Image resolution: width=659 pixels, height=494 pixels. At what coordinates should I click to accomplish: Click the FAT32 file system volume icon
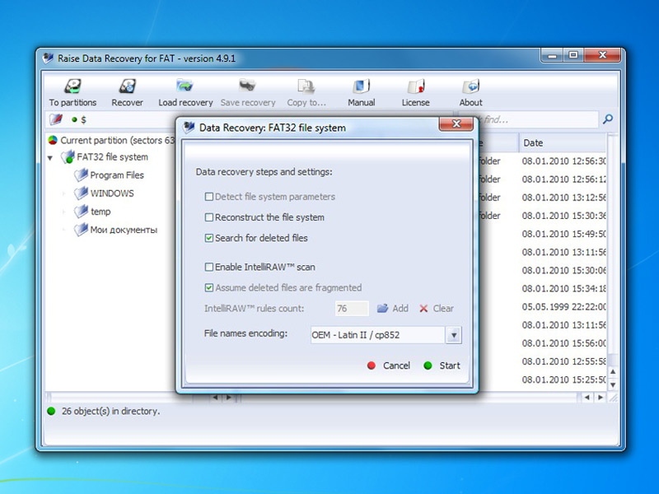pos(68,157)
